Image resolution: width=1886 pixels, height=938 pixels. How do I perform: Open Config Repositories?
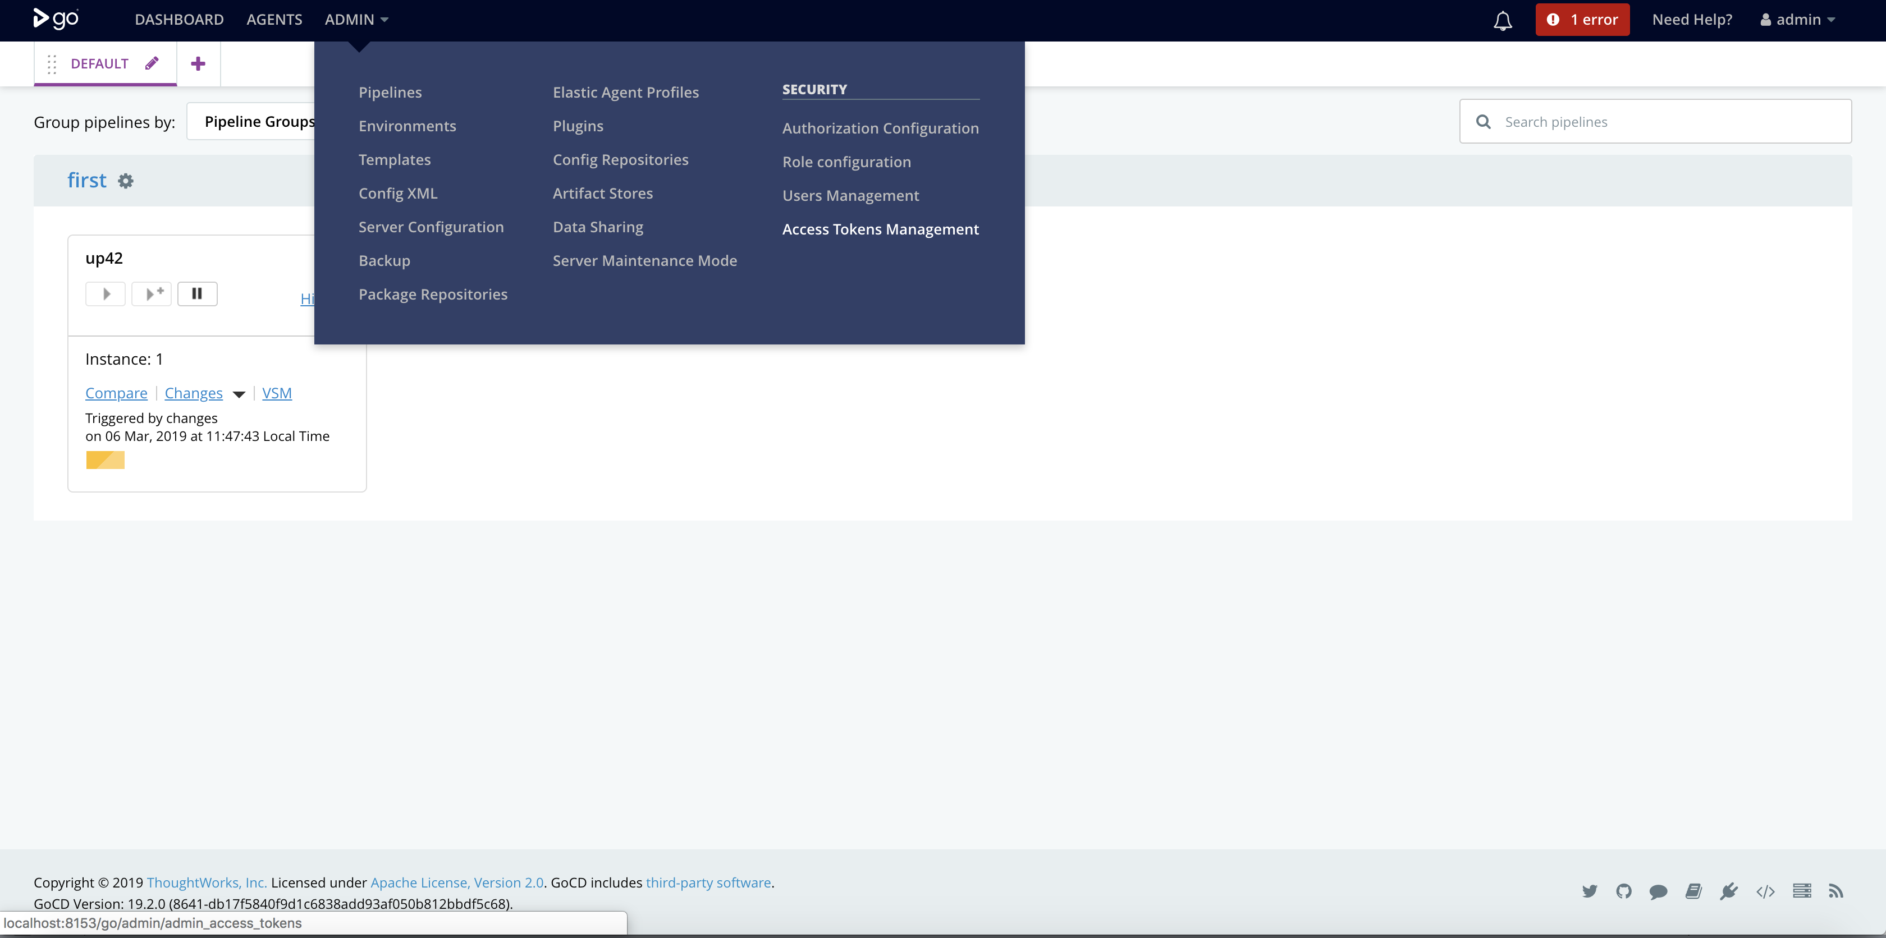pyautogui.click(x=621, y=159)
